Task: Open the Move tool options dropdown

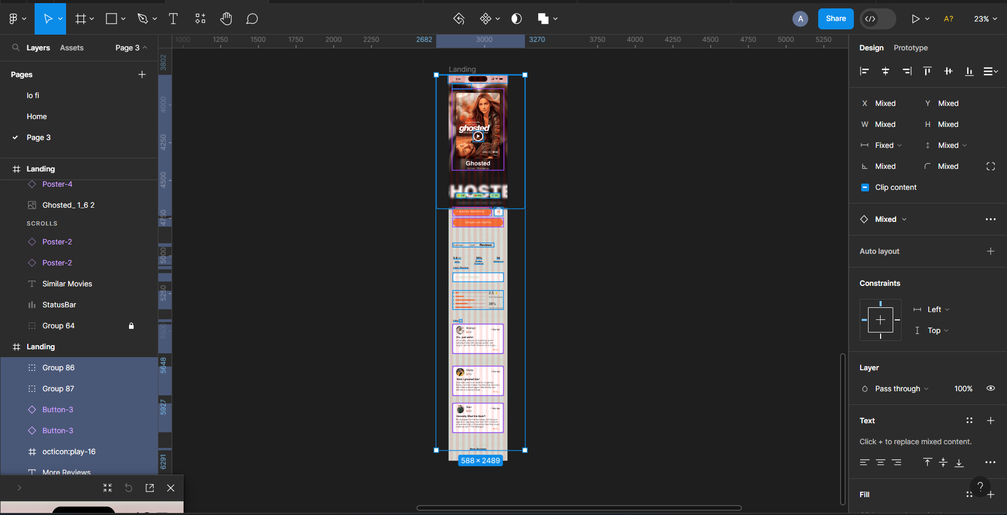Action: [60, 19]
